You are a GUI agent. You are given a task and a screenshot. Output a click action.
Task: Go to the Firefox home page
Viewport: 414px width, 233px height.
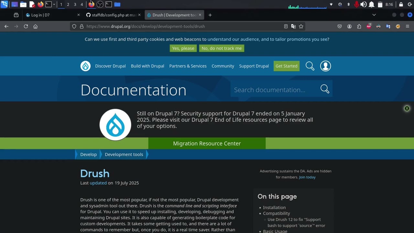click(36, 26)
